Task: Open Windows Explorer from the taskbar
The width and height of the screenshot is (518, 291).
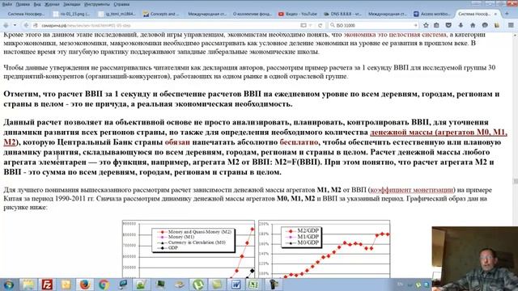Action: point(28,285)
